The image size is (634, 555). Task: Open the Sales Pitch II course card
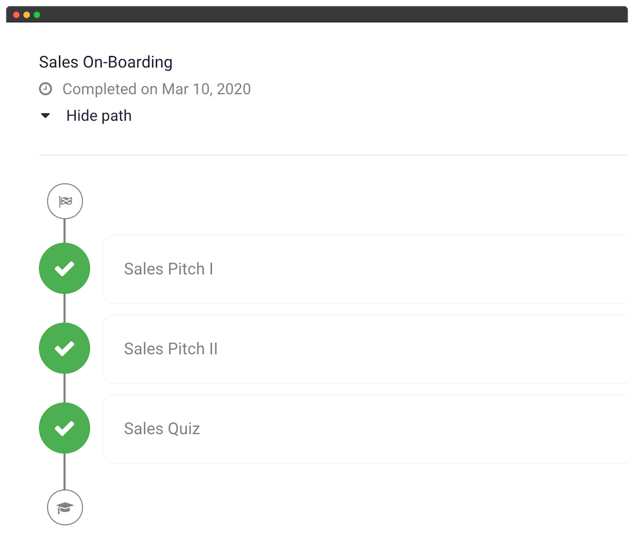coord(365,349)
